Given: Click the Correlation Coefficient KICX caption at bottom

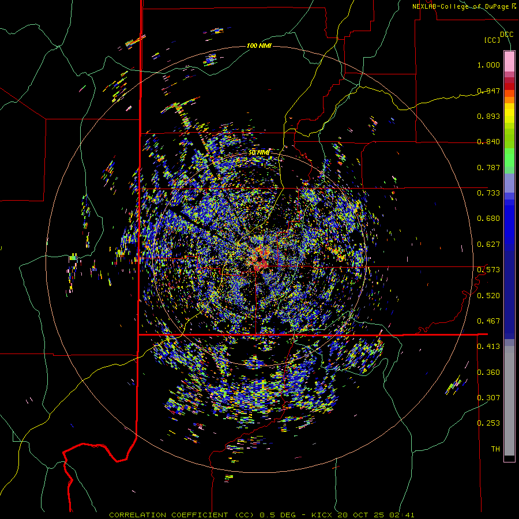Looking at the screenshot, I should [261, 515].
